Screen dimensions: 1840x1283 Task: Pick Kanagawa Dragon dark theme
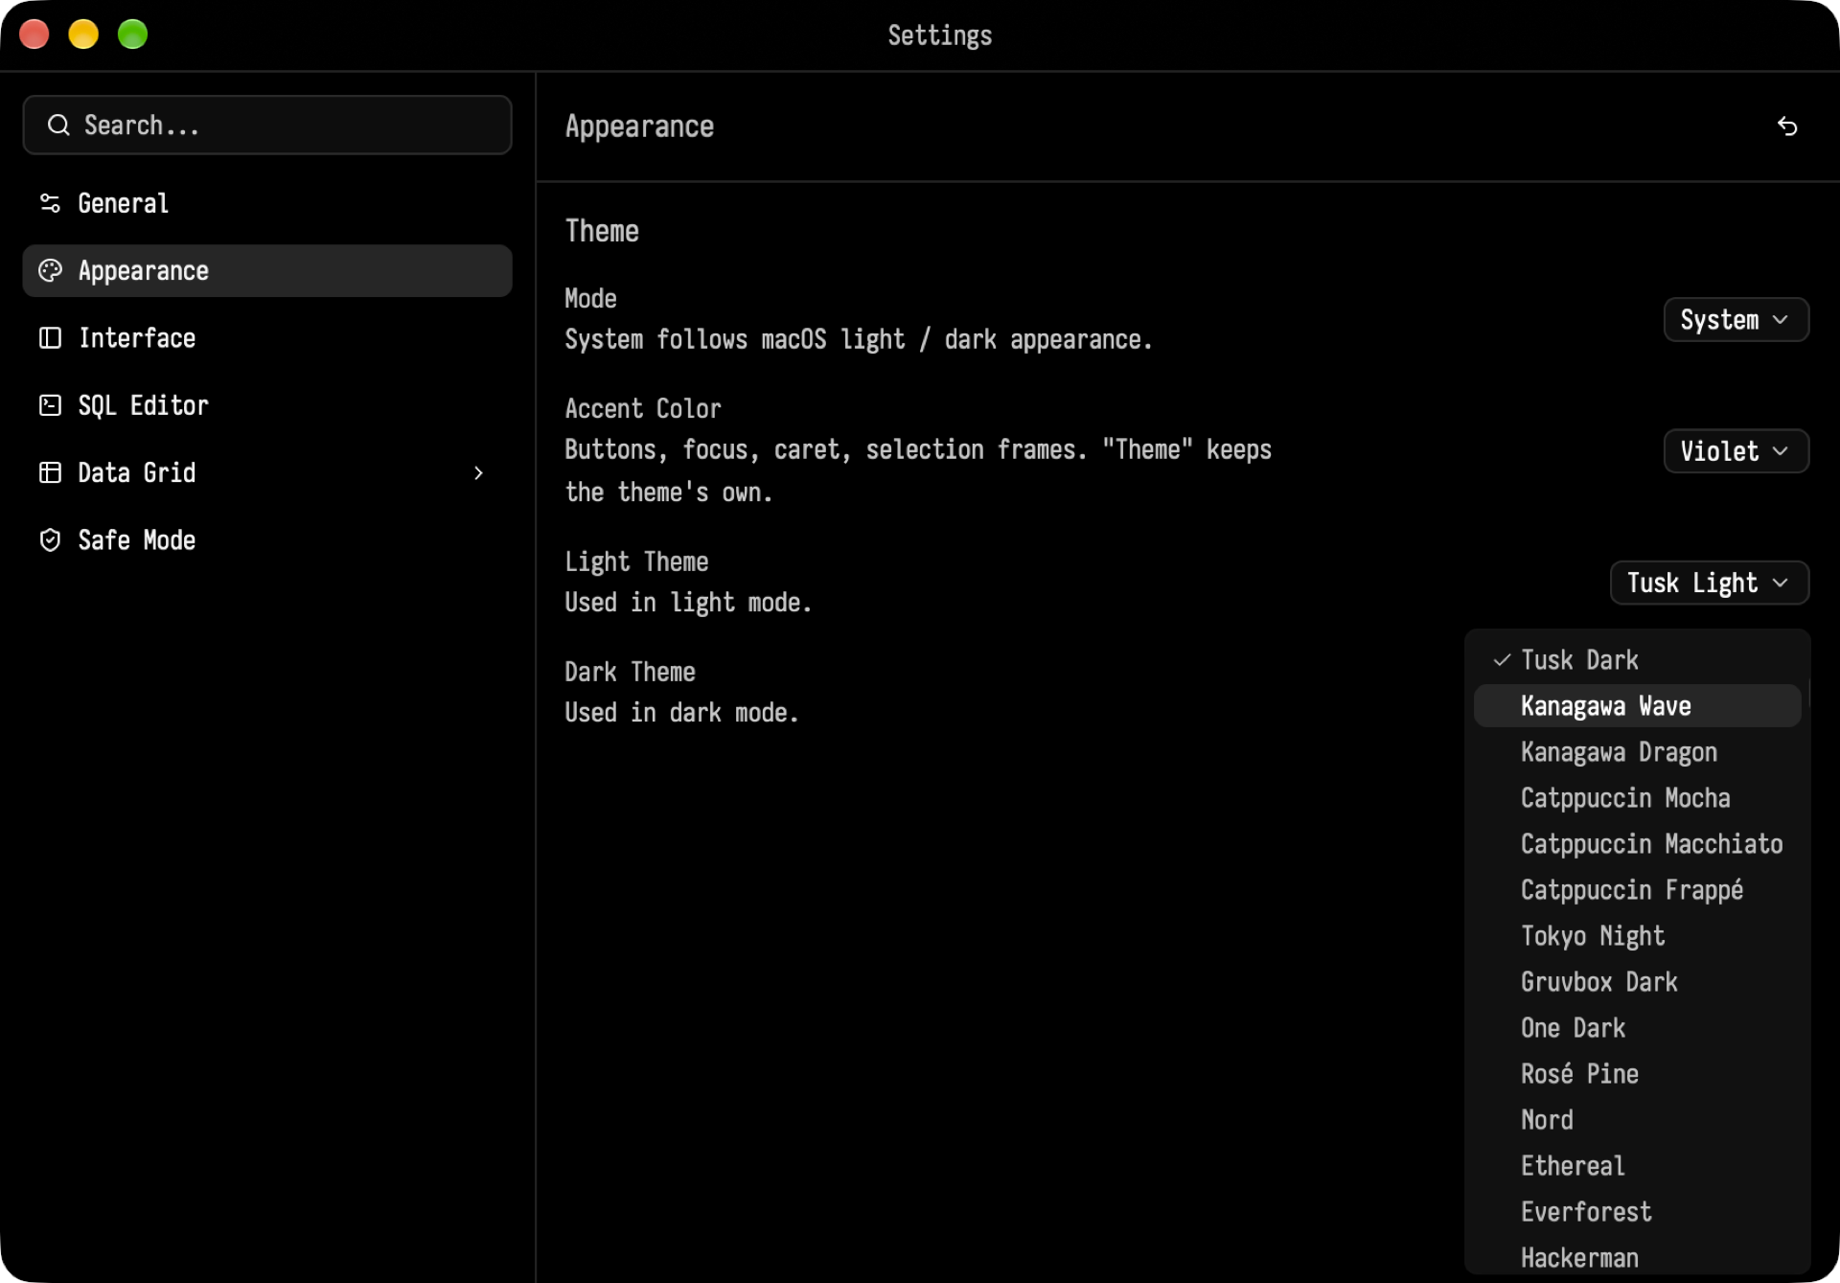tap(1637, 752)
